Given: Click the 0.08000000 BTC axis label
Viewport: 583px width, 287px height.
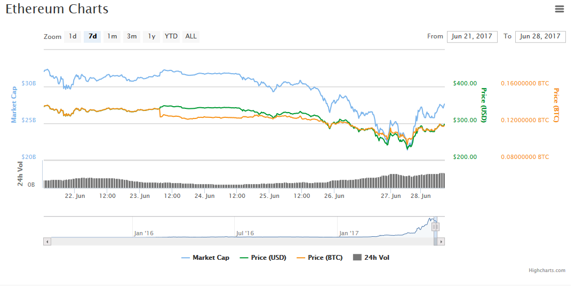Looking at the screenshot, I should (x=525, y=157).
